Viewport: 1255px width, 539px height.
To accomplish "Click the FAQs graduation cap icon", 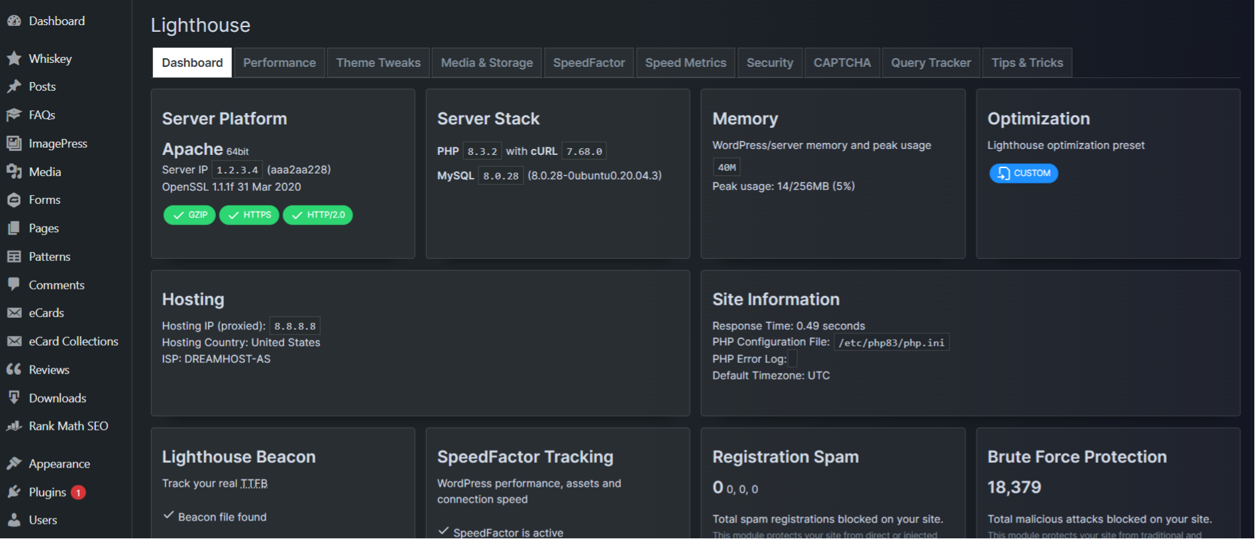I will [x=14, y=115].
